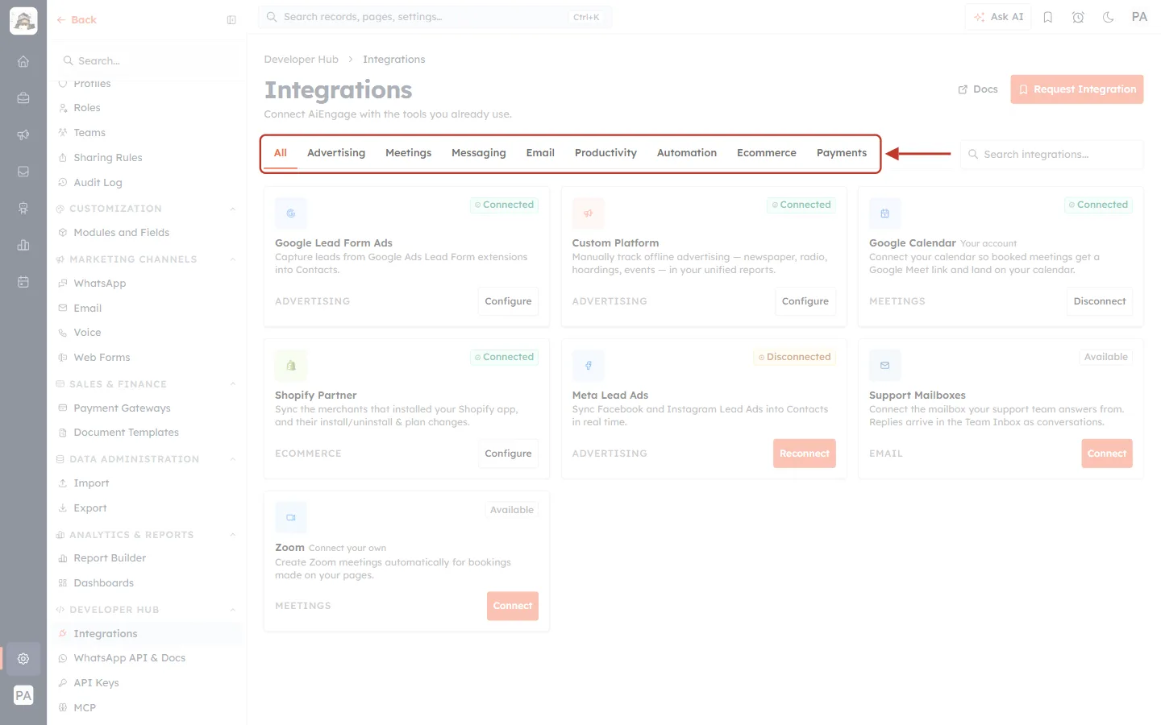
Task: Switch to the Ecommerce tab
Action: pyautogui.click(x=767, y=153)
